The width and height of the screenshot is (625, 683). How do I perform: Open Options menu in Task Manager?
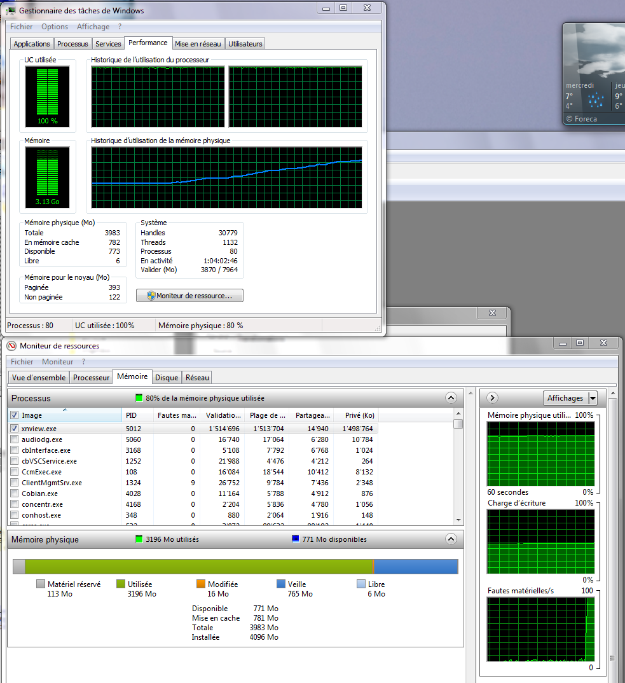[55, 27]
